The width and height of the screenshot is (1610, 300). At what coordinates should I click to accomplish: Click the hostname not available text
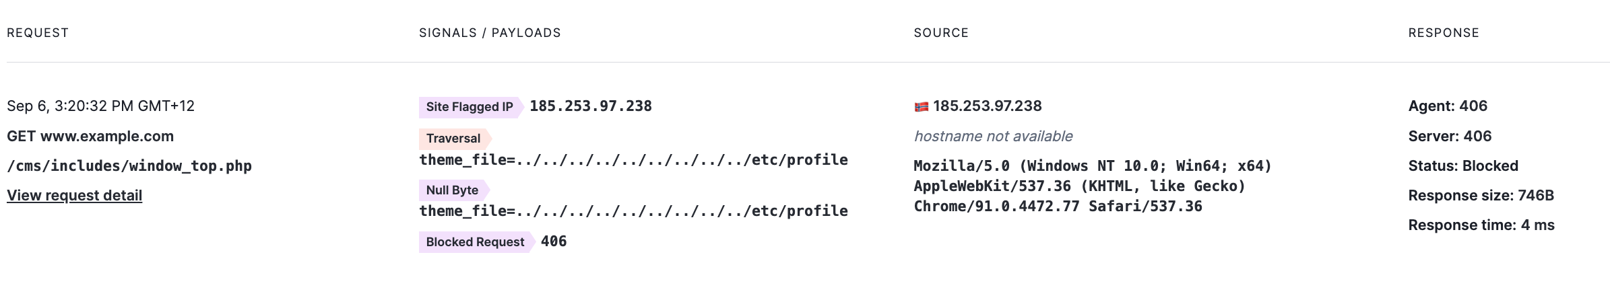(993, 137)
